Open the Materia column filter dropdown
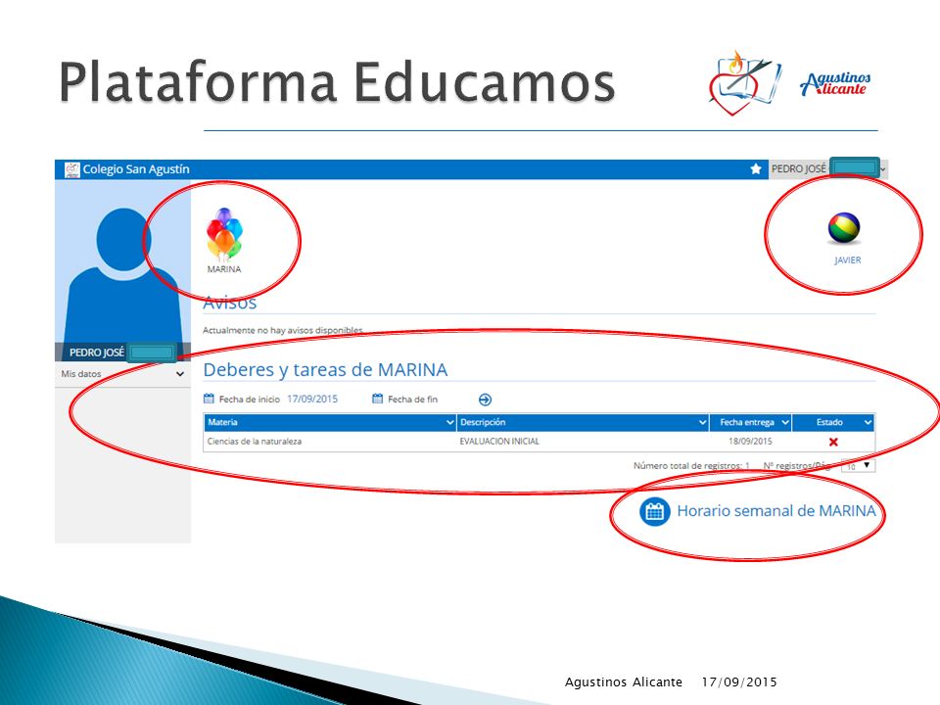Screen dimensions: 940x705 (449, 423)
